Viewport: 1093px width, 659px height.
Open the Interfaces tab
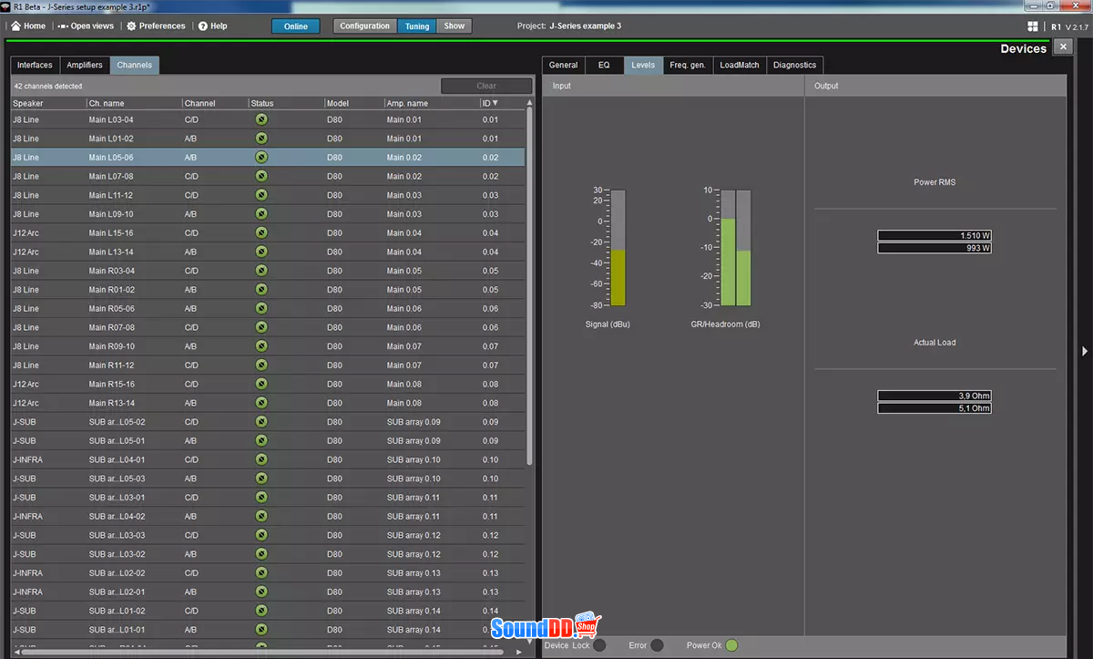click(35, 66)
